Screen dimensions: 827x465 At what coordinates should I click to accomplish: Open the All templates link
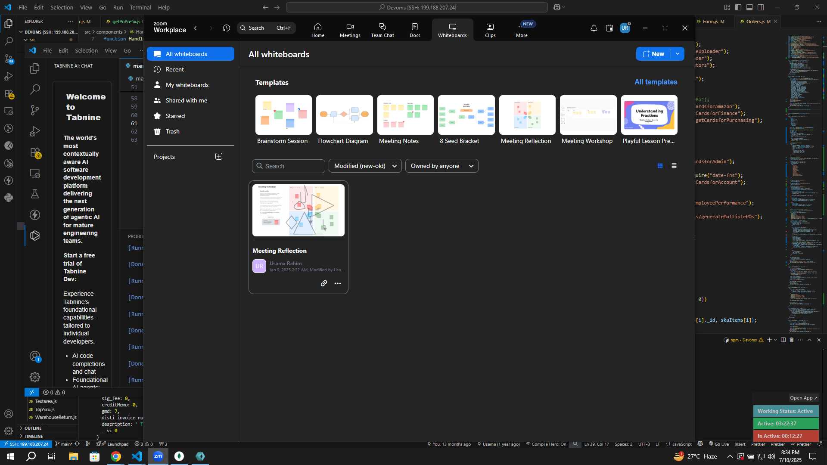click(656, 82)
